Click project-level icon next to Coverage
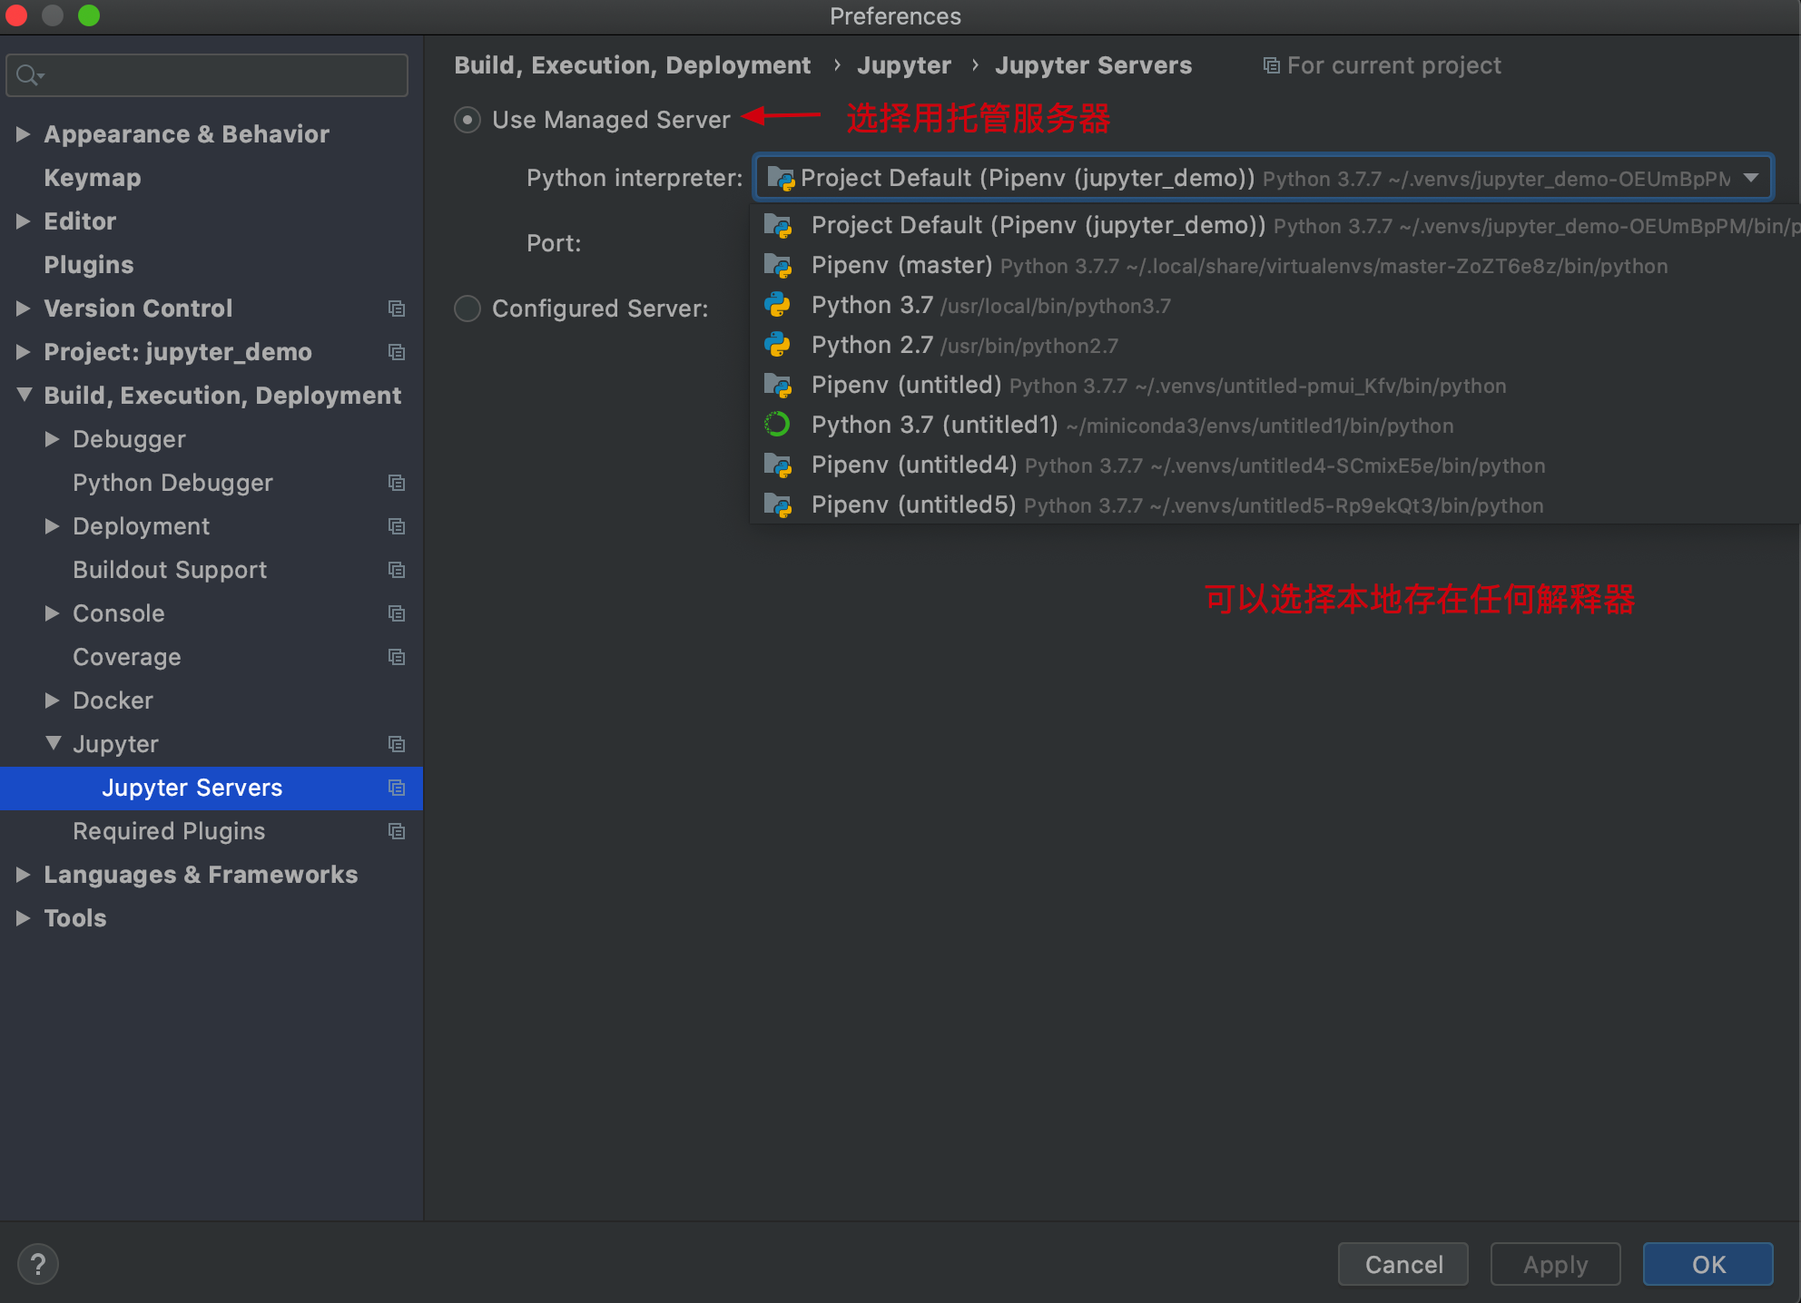 point(397,657)
